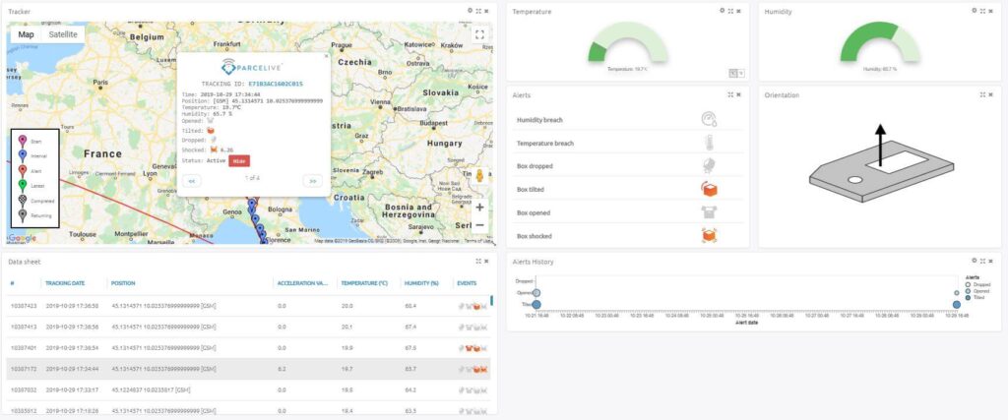Viewport: 1008px width, 420px height.
Task: Expand the Tracker panel to fullscreen
Action: (x=477, y=11)
